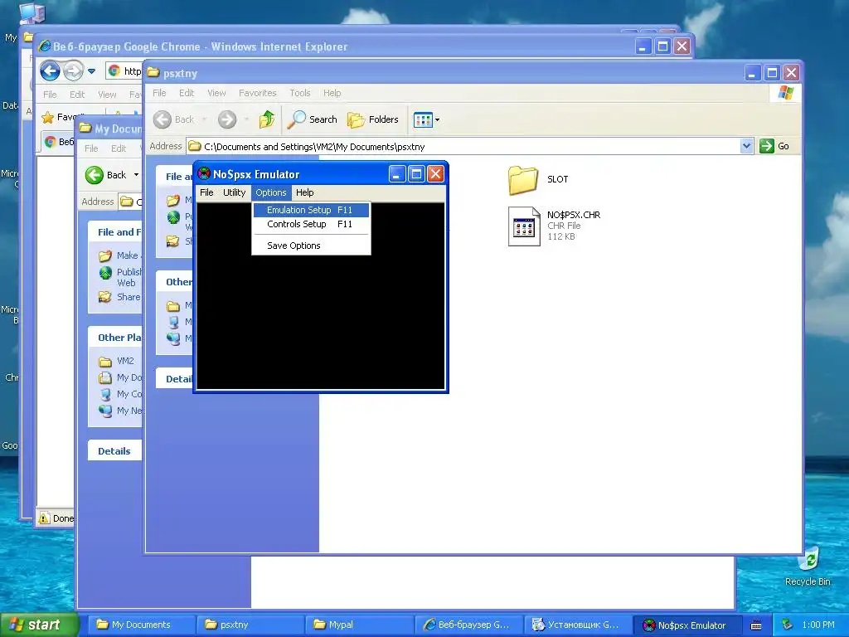849x637 pixels.
Task: Click Make a new folder in My Documents
Action: coord(120,255)
